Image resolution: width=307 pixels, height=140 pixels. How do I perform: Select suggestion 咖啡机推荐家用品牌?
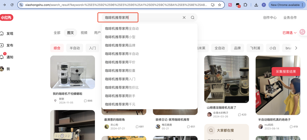150,45
